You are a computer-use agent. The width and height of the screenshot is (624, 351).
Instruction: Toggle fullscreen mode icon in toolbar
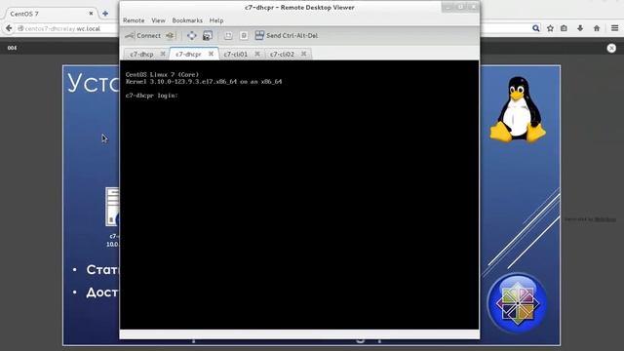pos(191,35)
